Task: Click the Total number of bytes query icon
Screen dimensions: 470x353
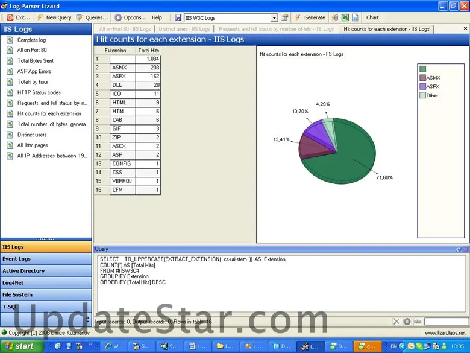Action: [10, 124]
